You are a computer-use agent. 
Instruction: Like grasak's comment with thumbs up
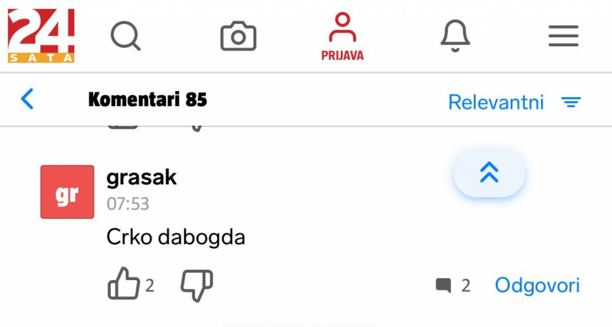point(124,283)
